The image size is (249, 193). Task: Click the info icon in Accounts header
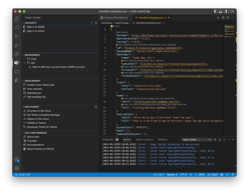[96, 23]
